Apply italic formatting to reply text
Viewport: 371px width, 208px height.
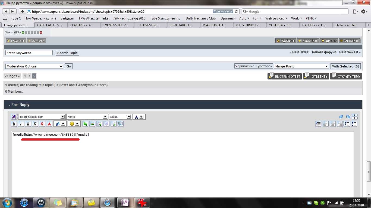(21, 124)
